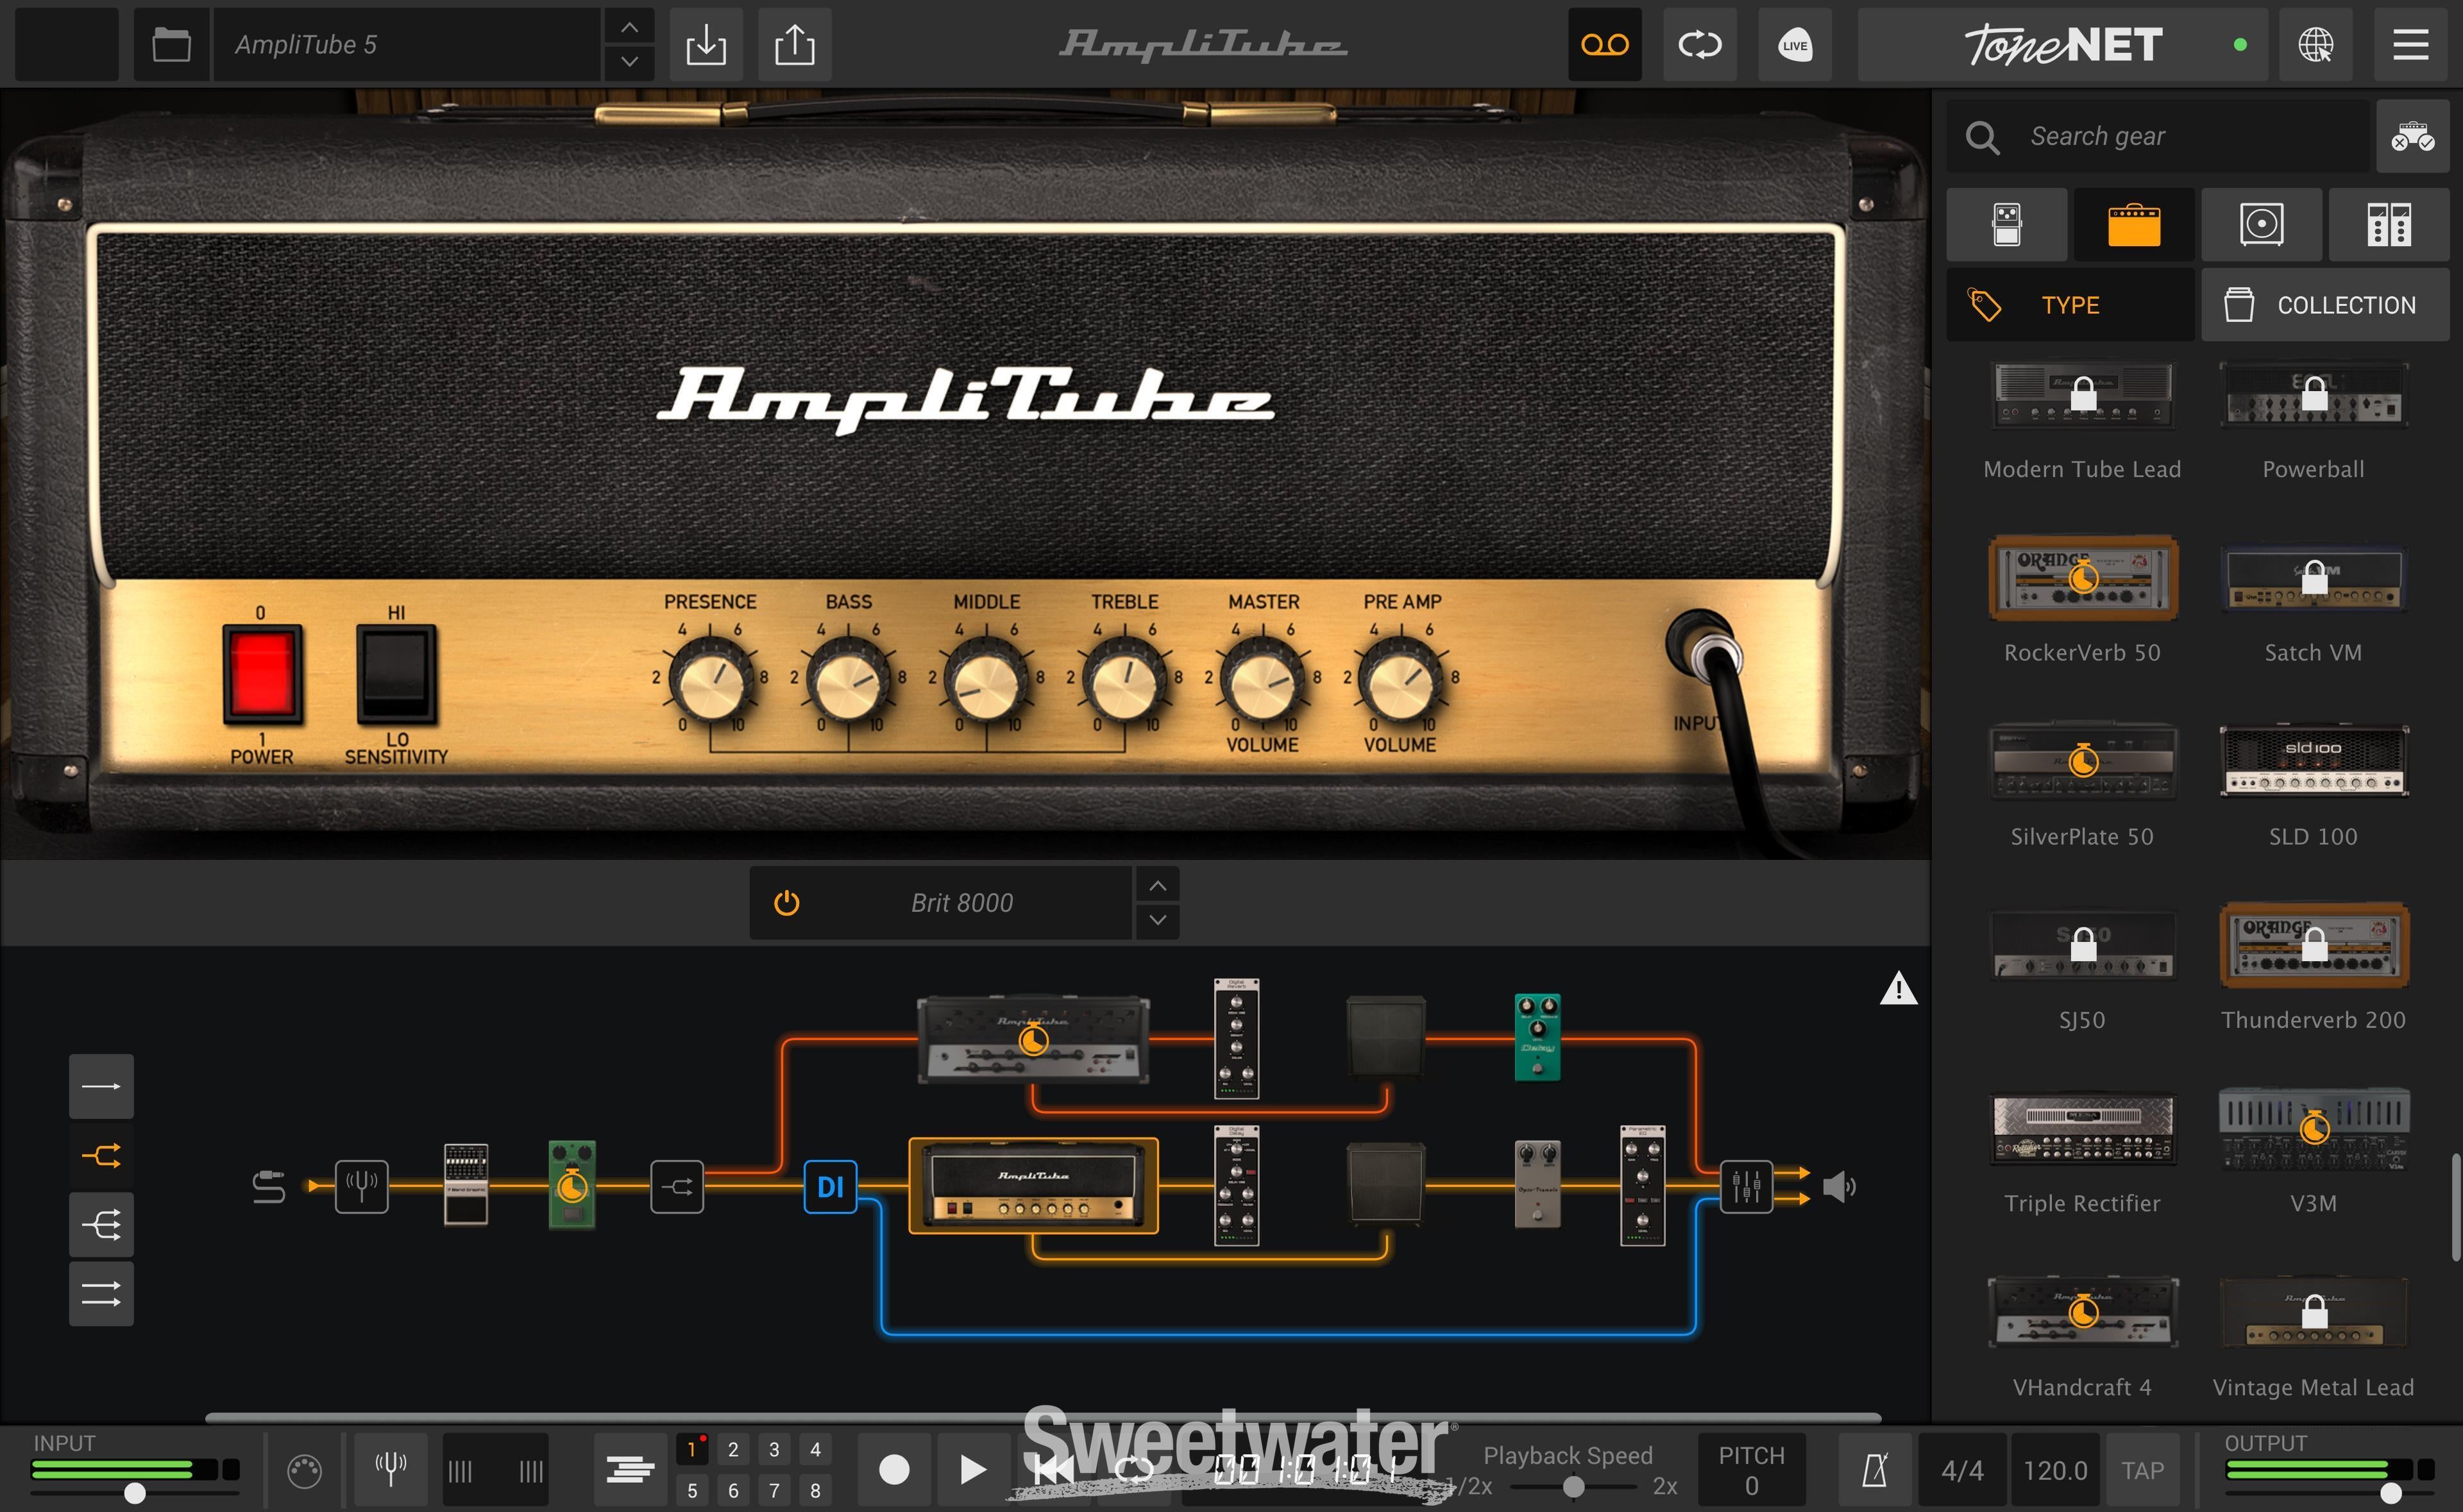Toggle Brit 8000 amp power bypass
Viewport: 2463px width, 1512px height.
(x=786, y=903)
